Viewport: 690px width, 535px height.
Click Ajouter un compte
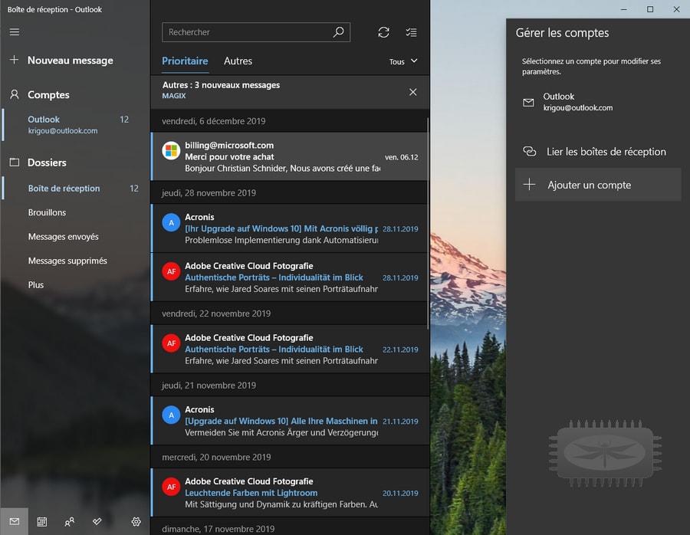[597, 185]
